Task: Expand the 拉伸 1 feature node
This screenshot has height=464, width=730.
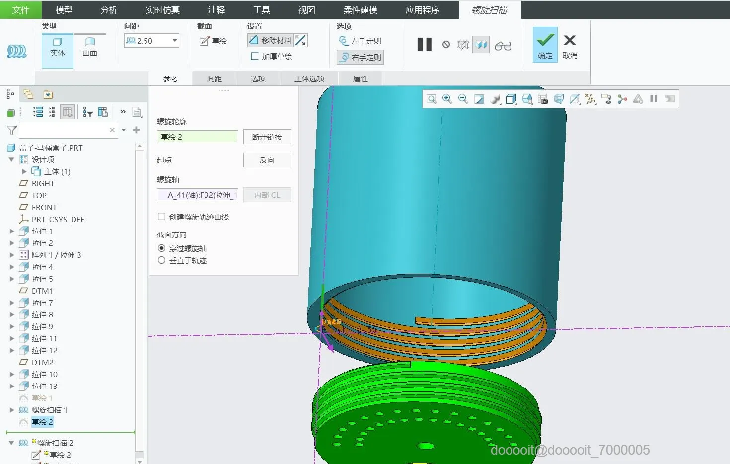Action: point(12,231)
